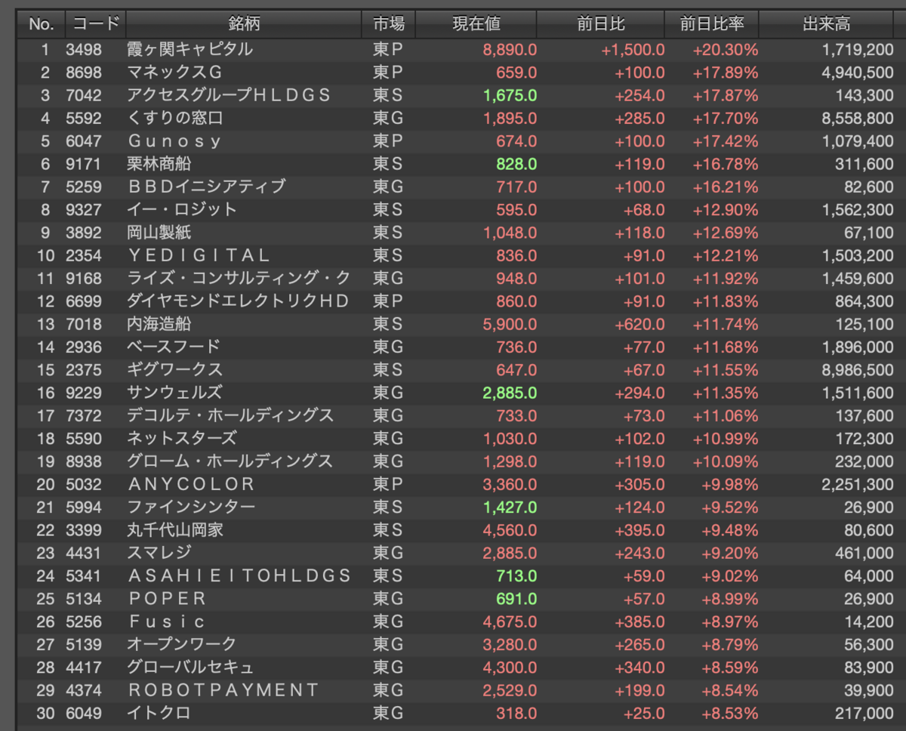Select グローム・ホールディングス row
This screenshot has height=731, width=906.
point(456,461)
